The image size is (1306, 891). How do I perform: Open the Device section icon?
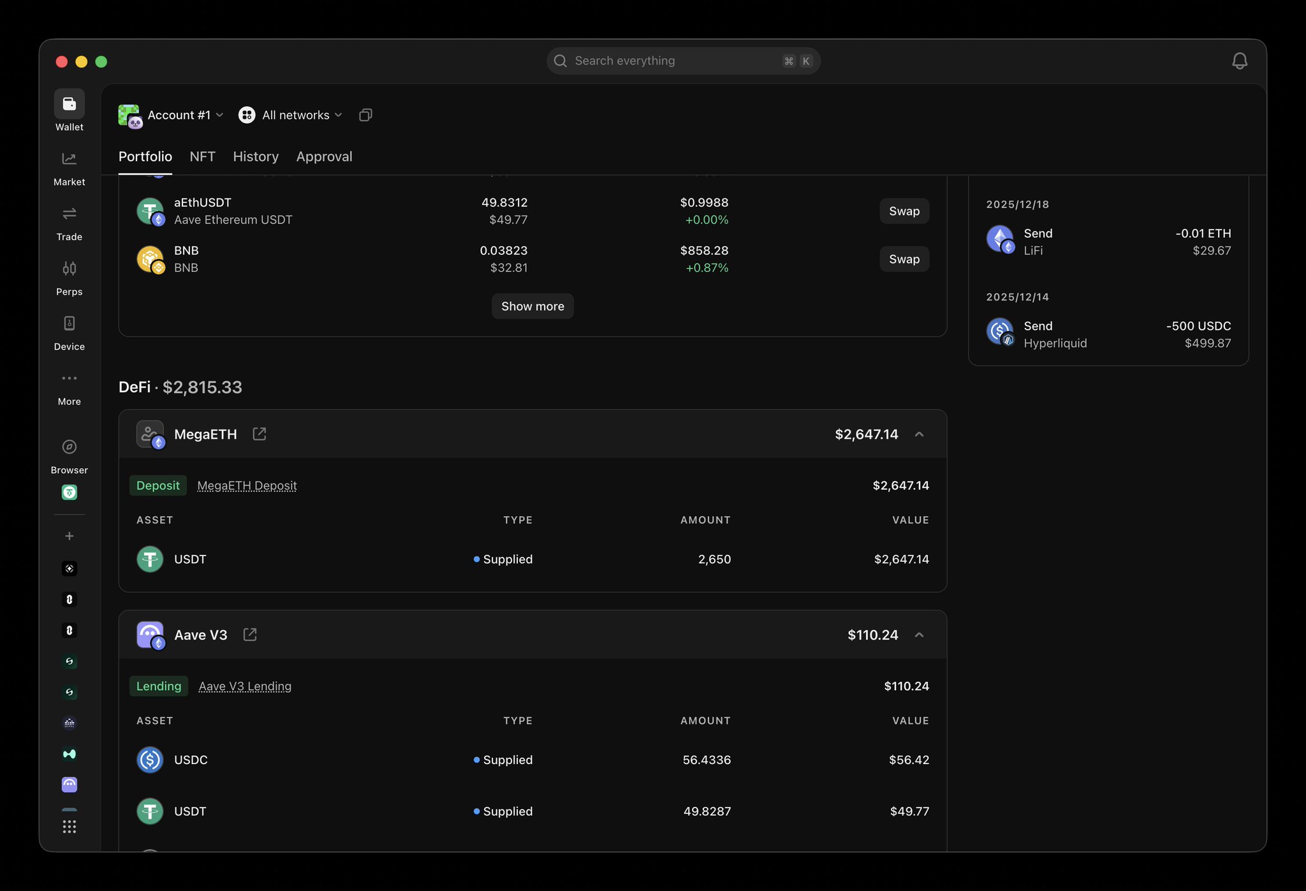[x=69, y=323]
